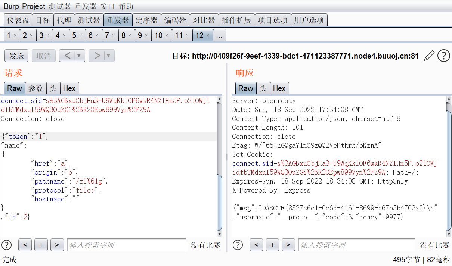Switch to the 测试器 main tab
This screenshot has width=452, height=266.
click(x=89, y=20)
